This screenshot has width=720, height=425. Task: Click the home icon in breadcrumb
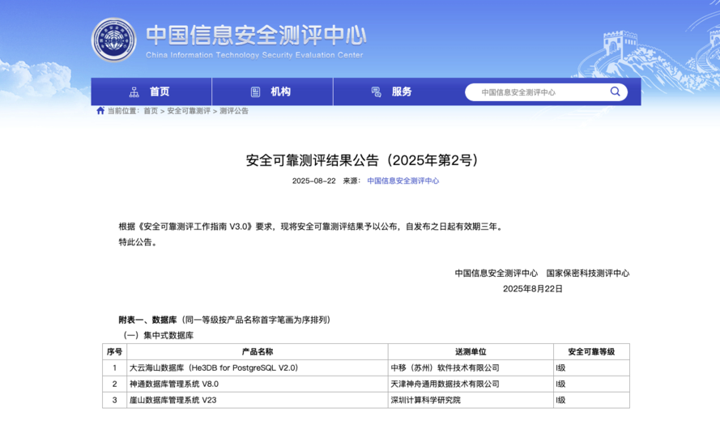tap(100, 111)
